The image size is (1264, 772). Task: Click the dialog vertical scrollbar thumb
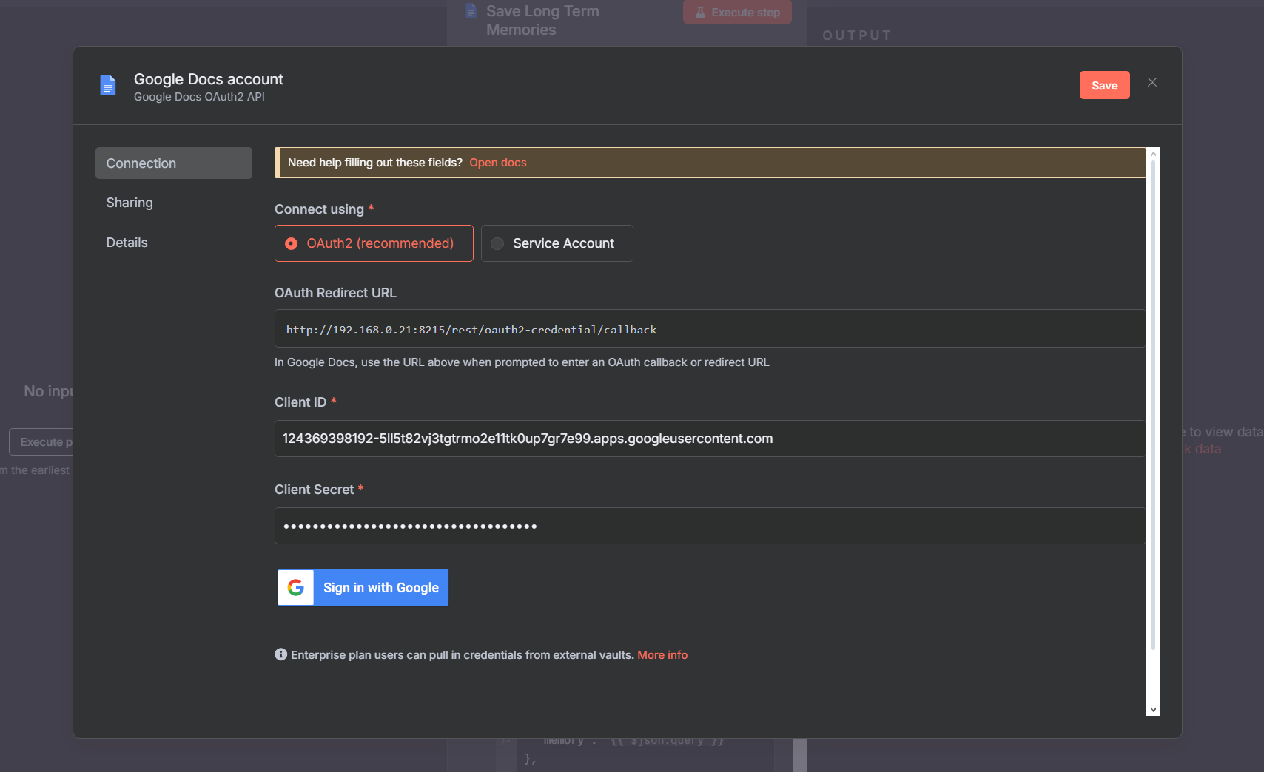pyautogui.click(x=1153, y=405)
